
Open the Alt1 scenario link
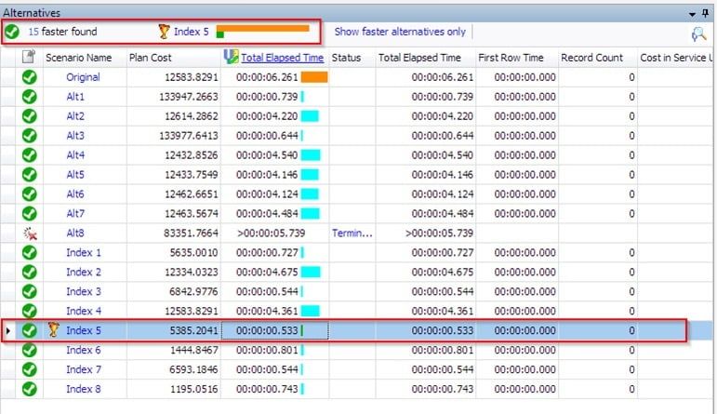coord(75,97)
